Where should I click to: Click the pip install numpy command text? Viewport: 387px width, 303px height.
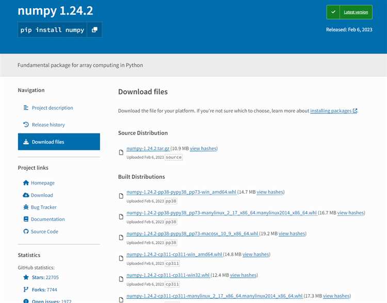point(52,30)
